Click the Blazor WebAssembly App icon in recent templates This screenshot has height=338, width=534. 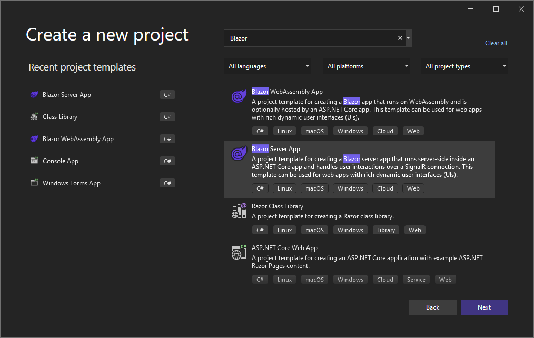click(34, 138)
